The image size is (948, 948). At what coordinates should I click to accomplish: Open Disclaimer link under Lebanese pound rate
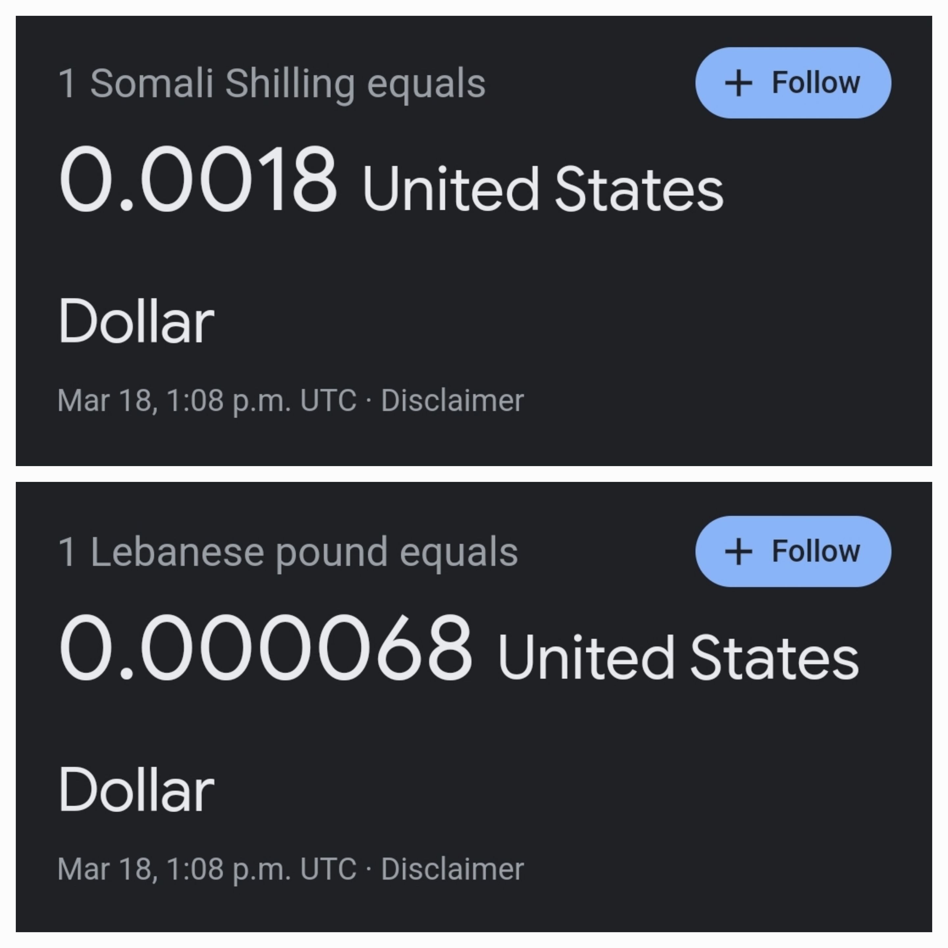click(x=452, y=869)
